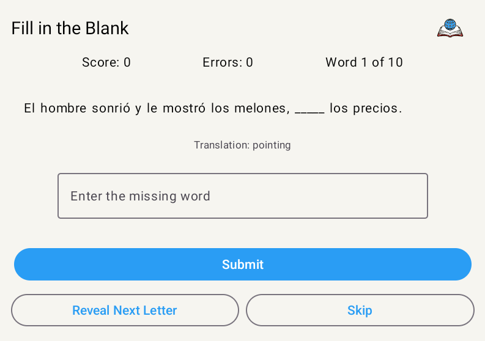Click the Errors: 0 counter
This screenshot has height=341, width=485.
click(228, 62)
